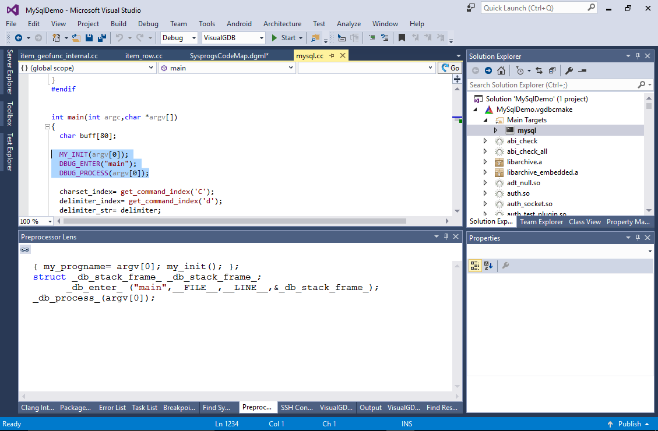
Task: Click the uncomment lines toolbar icon
Action: 385,38
